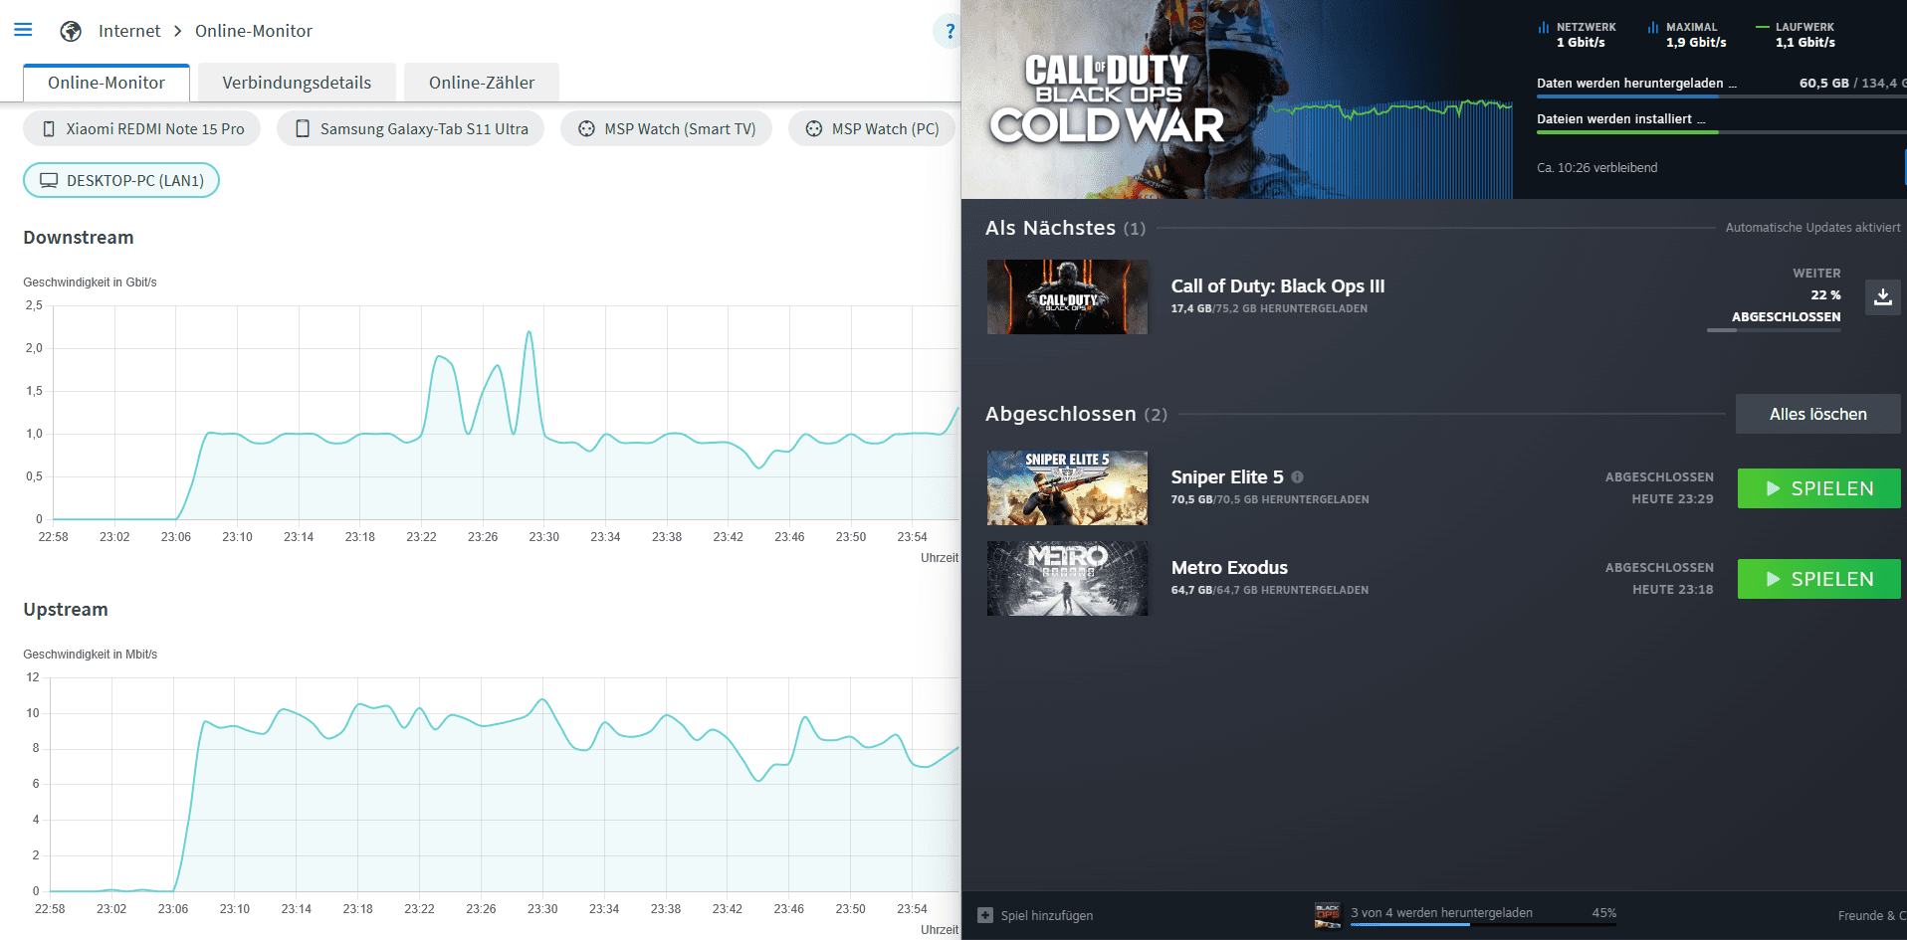This screenshot has width=1907, height=940.
Task: Click the 'Ca. 10:26 verbleibend' time estimate
Action: point(1597,168)
